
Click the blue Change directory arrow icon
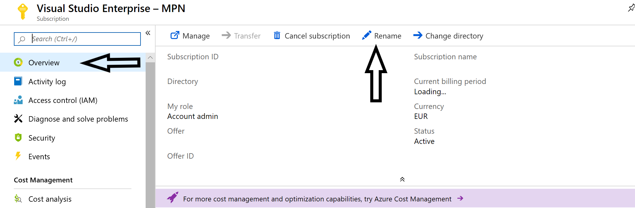418,36
